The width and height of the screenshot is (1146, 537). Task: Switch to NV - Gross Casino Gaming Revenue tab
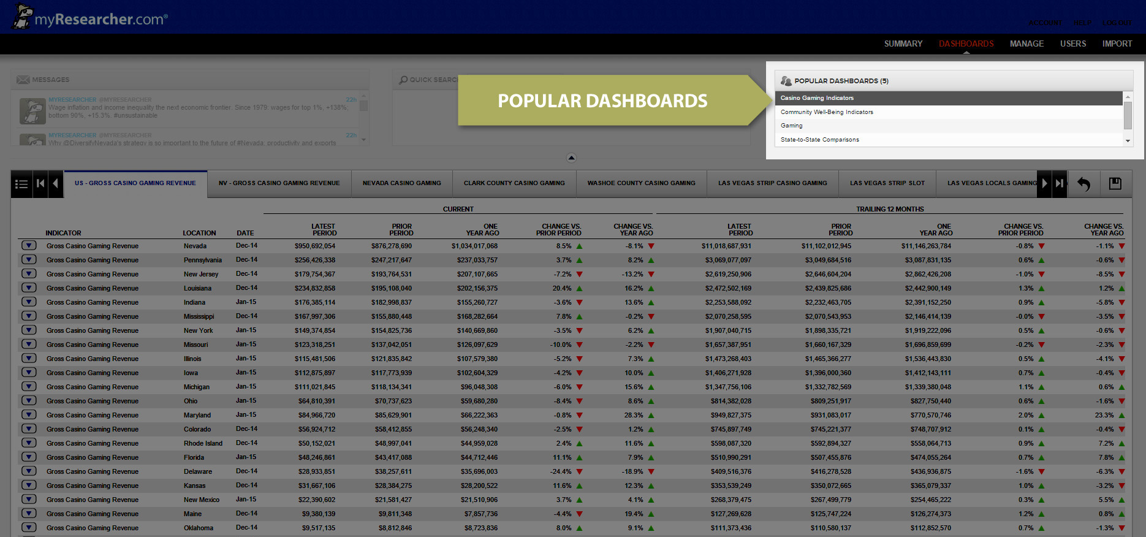[x=279, y=183]
